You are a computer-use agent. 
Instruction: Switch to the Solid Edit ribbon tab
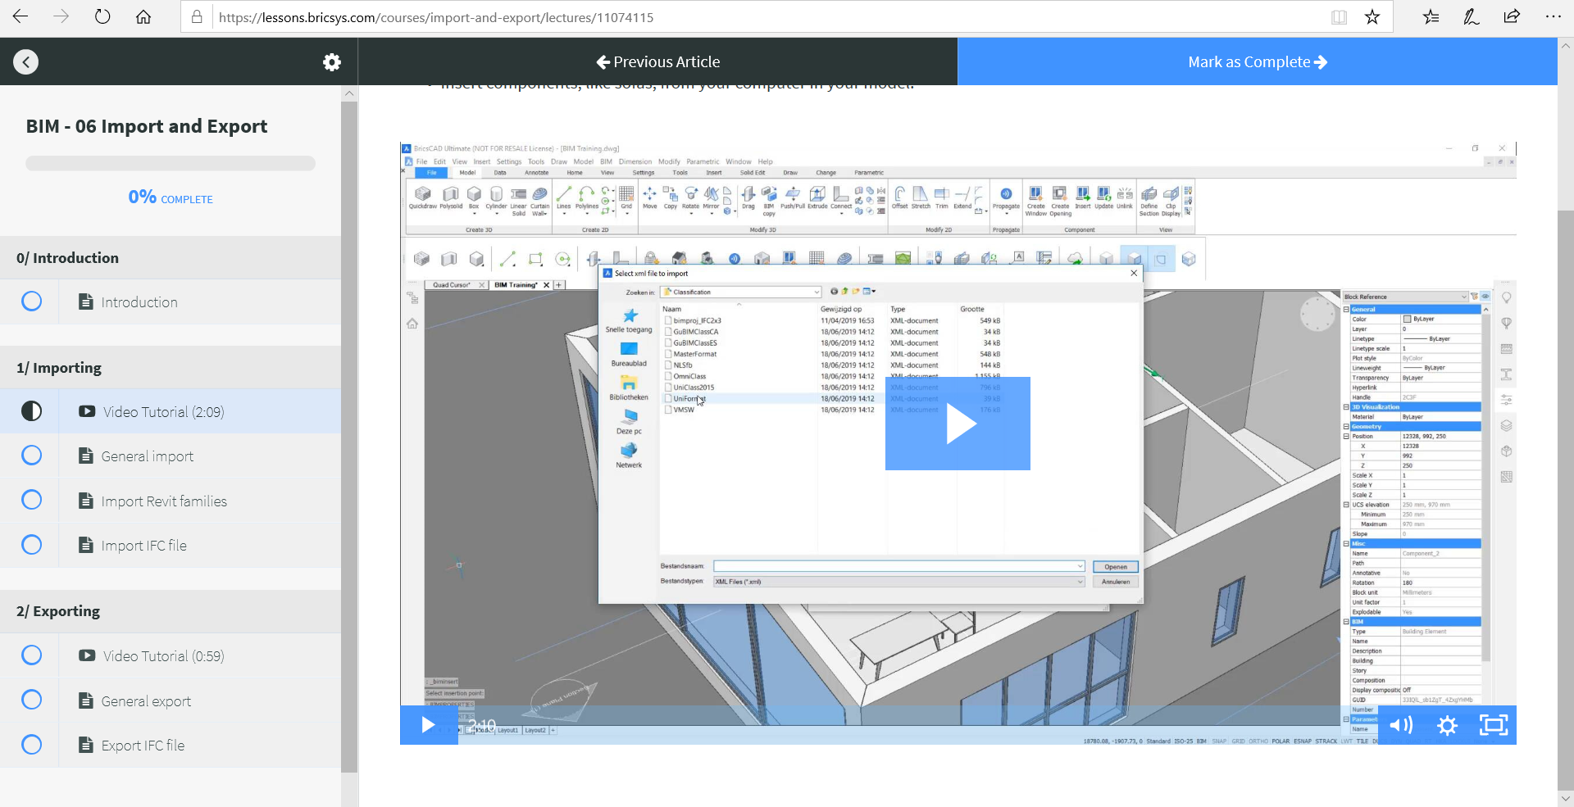point(753,173)
